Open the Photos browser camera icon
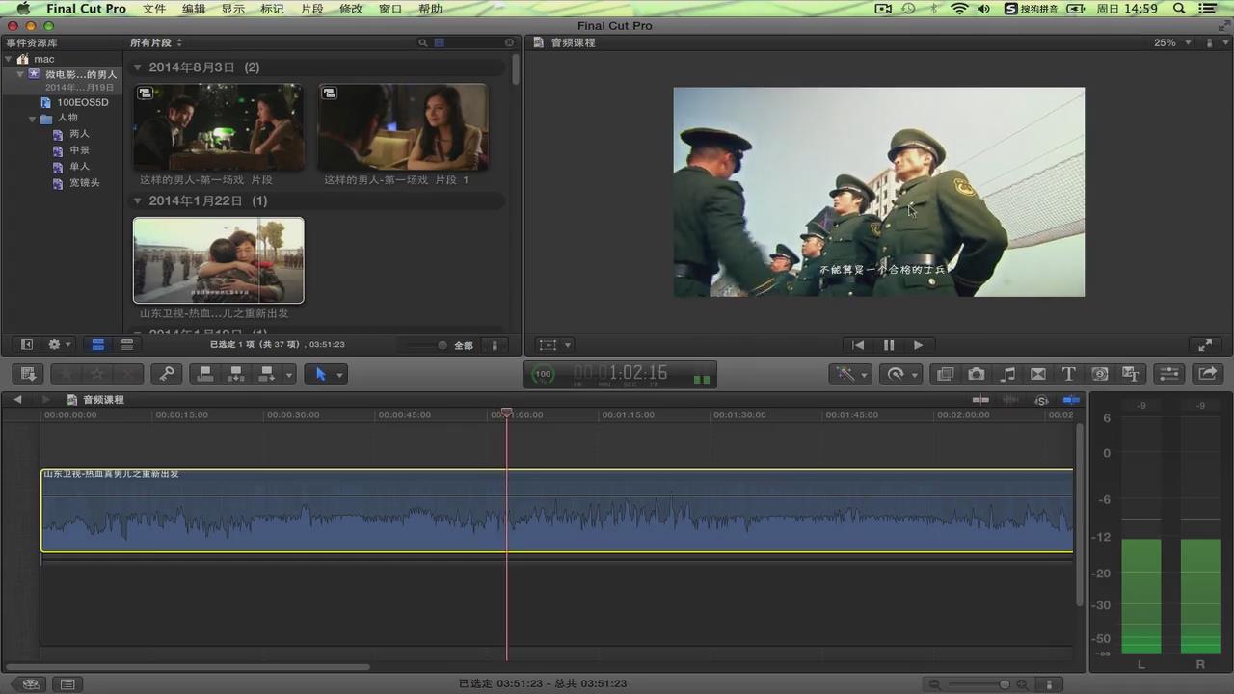The width and height of the screenshot is (1234, 694). pos(976,374)
